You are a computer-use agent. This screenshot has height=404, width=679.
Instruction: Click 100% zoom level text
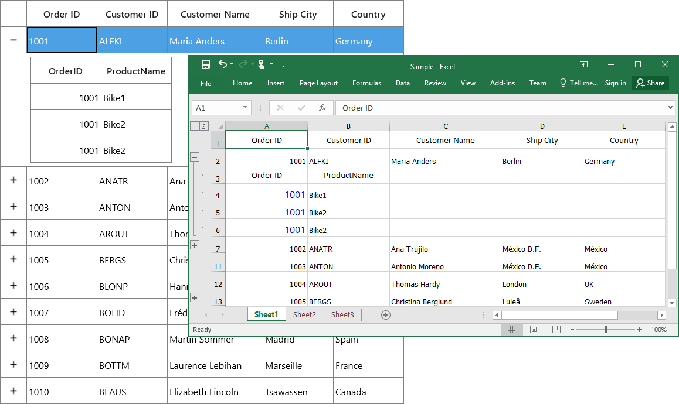tap(658, 330)
